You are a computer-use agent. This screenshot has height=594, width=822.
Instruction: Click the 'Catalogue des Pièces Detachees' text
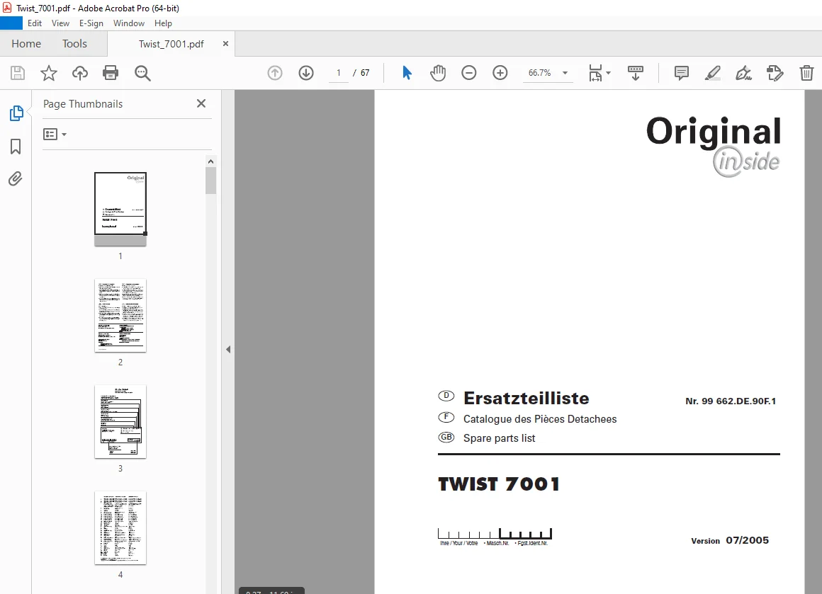pyautogui.click(x=540, y=419)
